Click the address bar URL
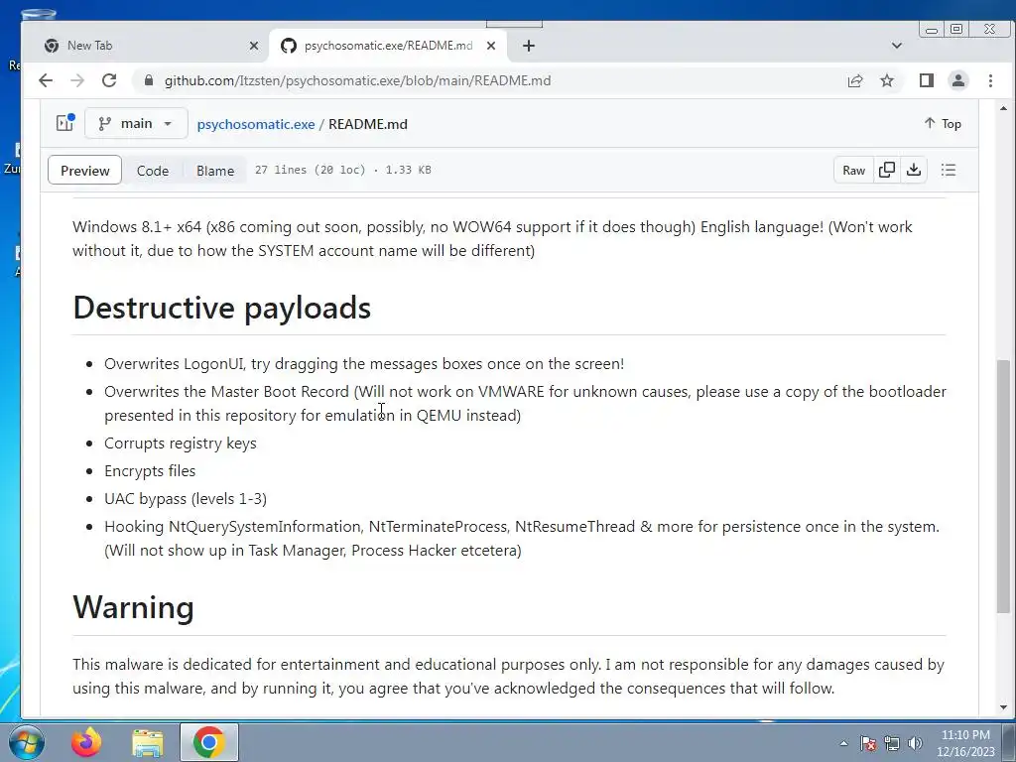 pos(357,81)
